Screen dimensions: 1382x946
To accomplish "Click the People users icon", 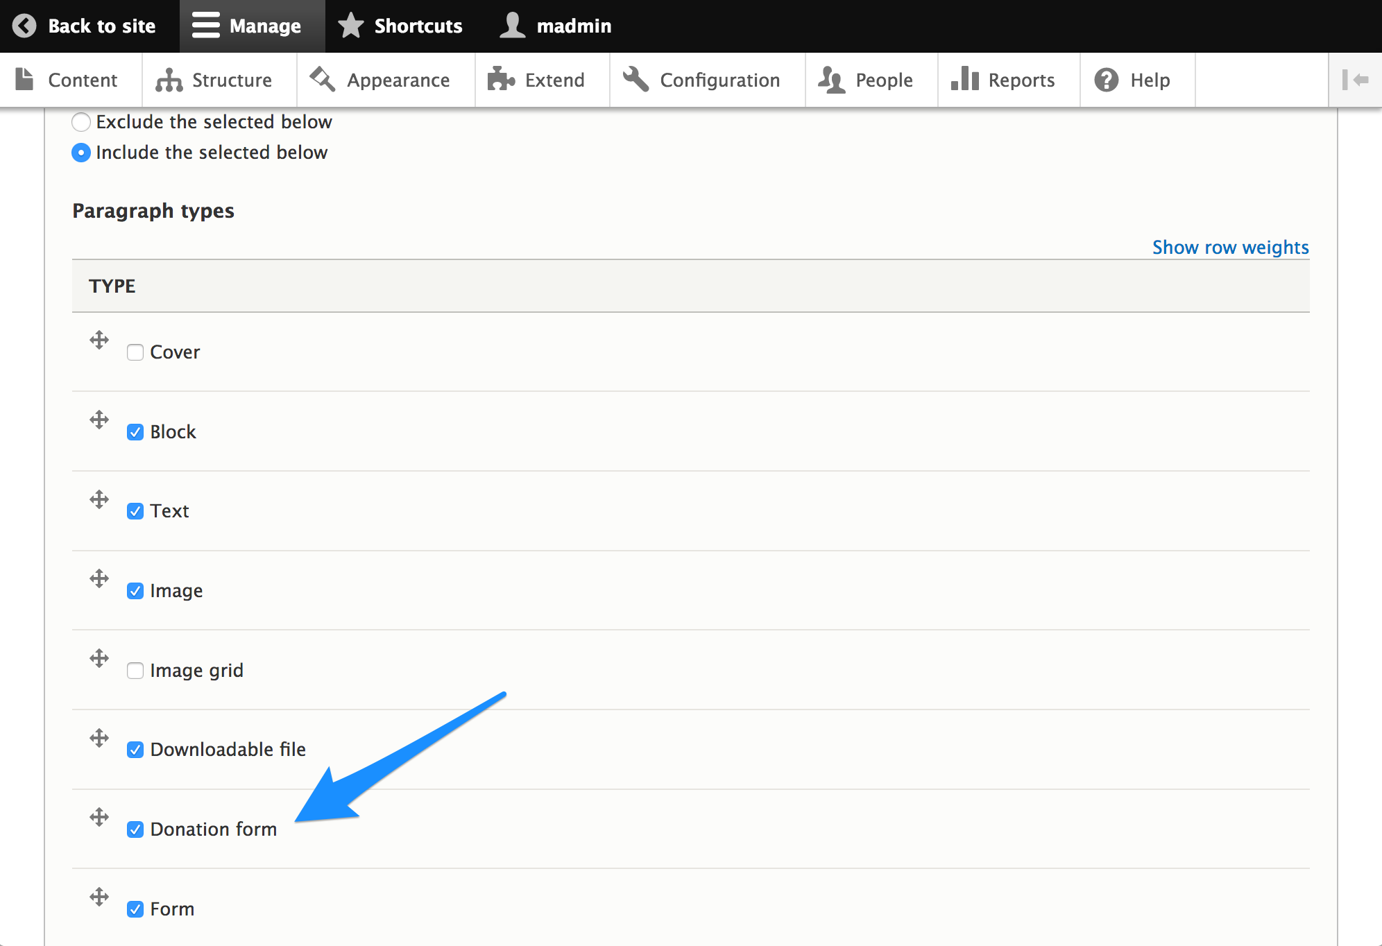I will 832,80.
